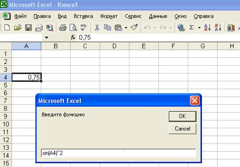Select row 13 header

pos(6,148)
